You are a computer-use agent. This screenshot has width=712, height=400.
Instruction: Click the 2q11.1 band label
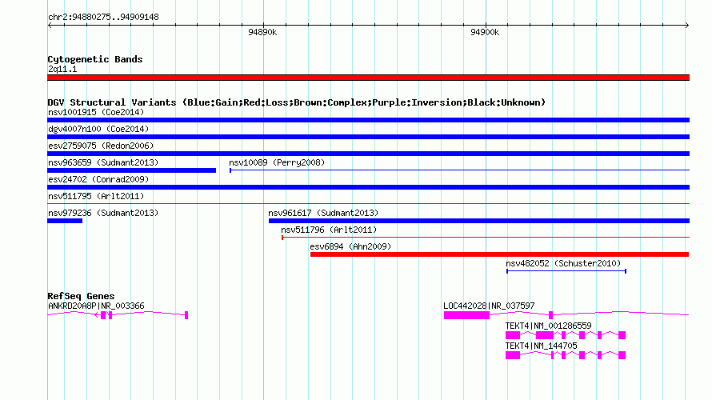[x=62, y=70]
